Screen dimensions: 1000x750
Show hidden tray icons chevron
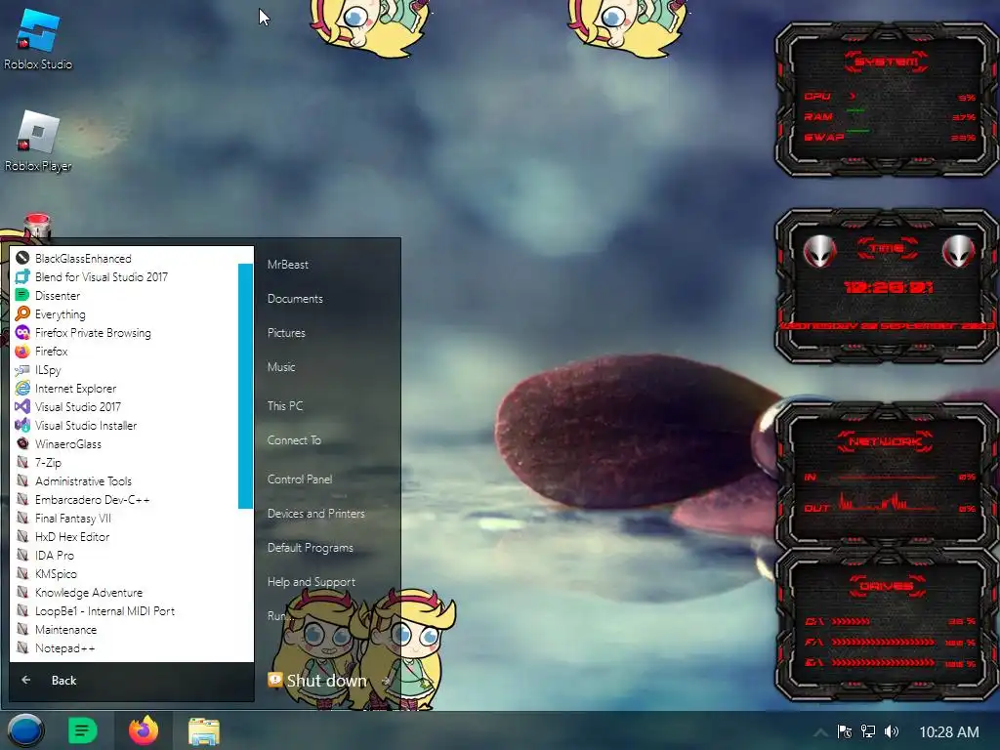tap(820, 732)
